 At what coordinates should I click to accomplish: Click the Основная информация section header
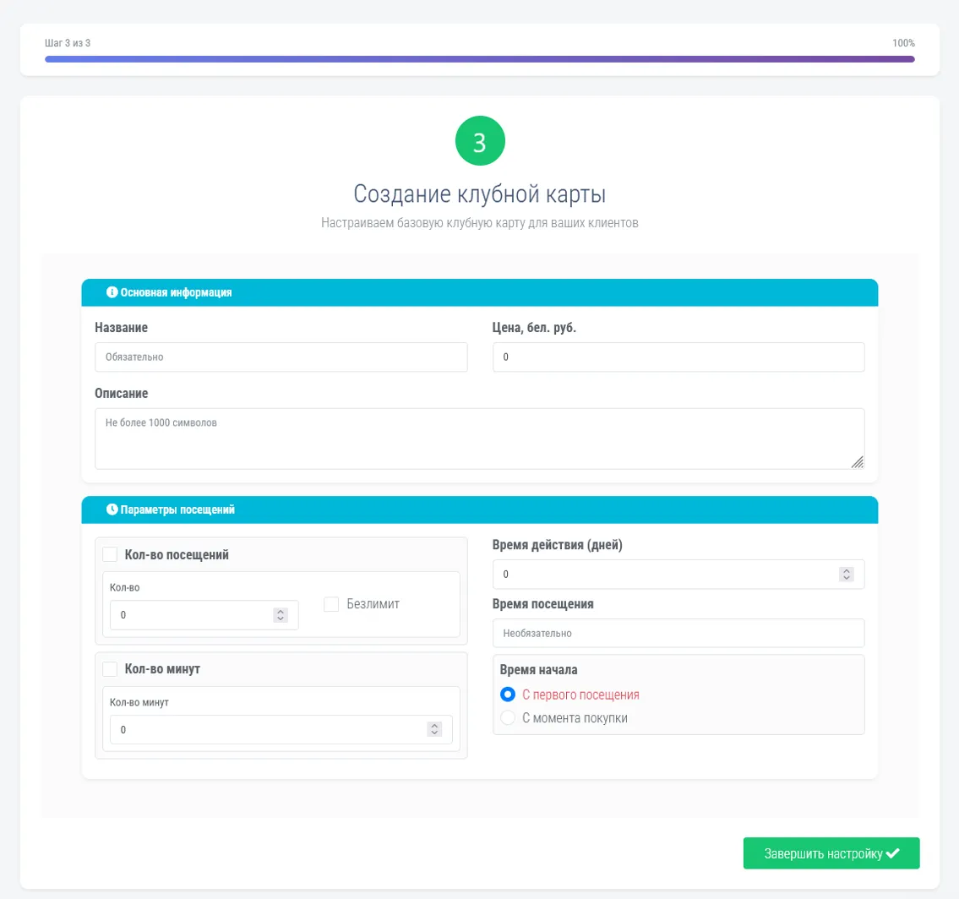click(480, 292)
